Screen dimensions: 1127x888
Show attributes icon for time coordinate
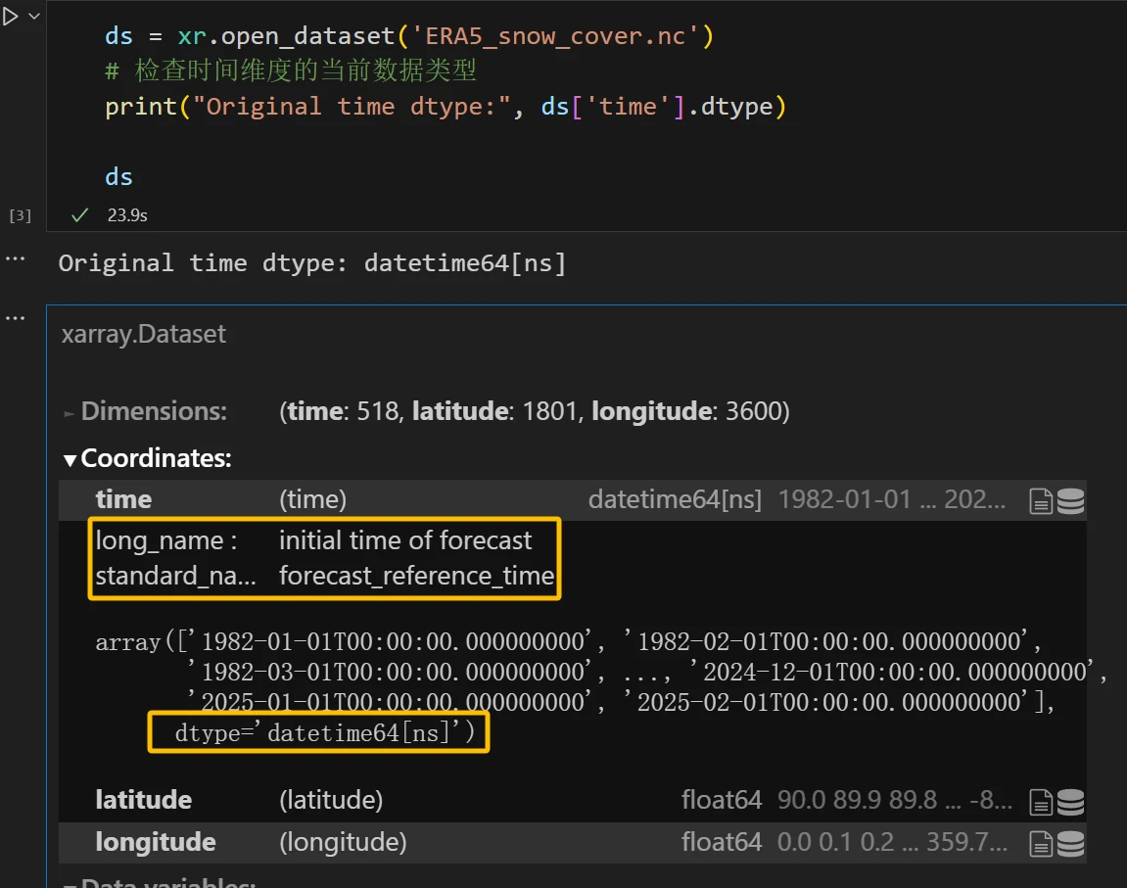1041,501
